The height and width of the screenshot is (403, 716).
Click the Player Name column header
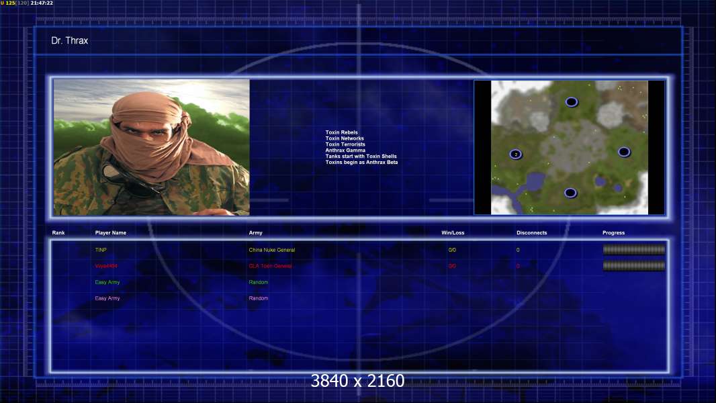coord(111,233)
